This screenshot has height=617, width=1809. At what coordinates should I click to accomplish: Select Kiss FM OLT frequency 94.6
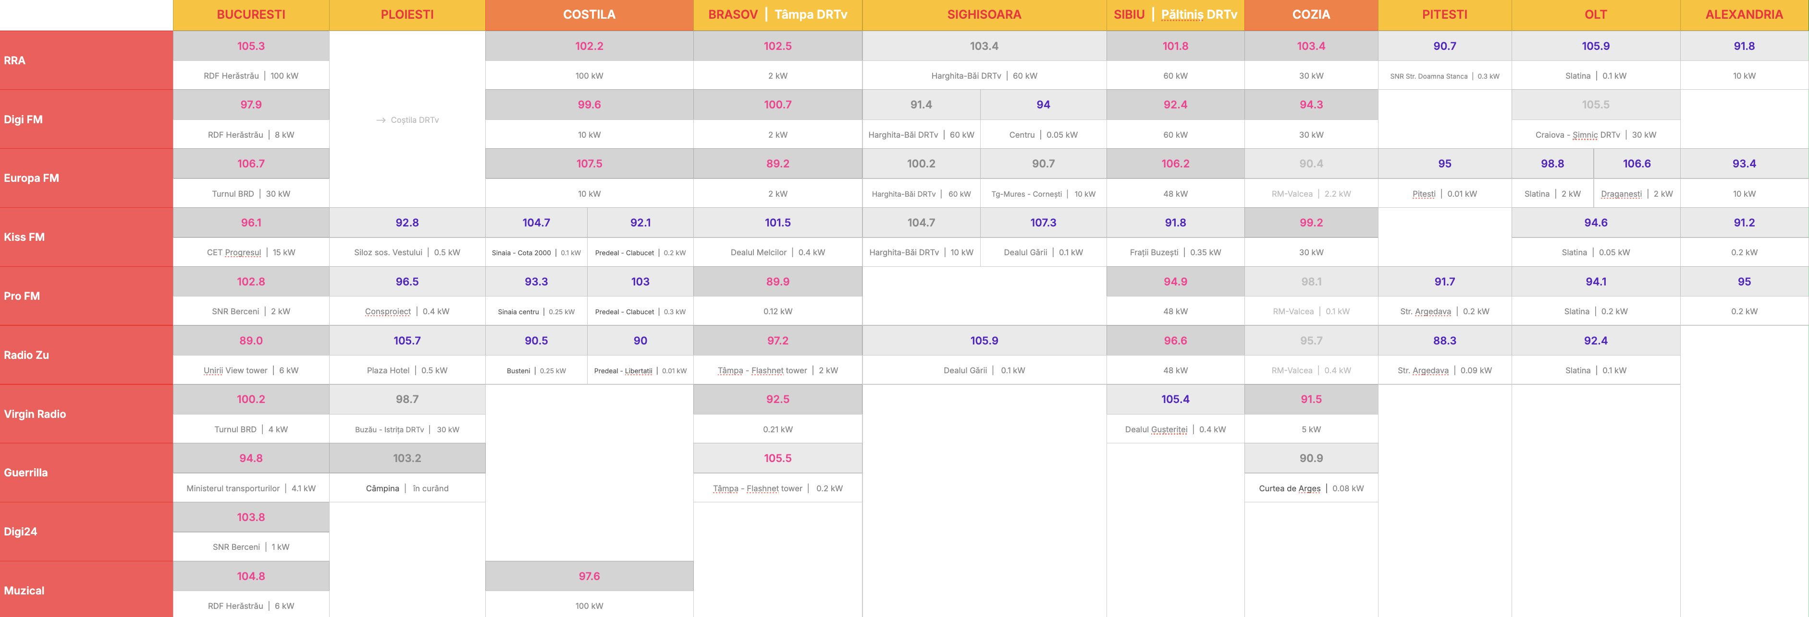point(1596,222)
